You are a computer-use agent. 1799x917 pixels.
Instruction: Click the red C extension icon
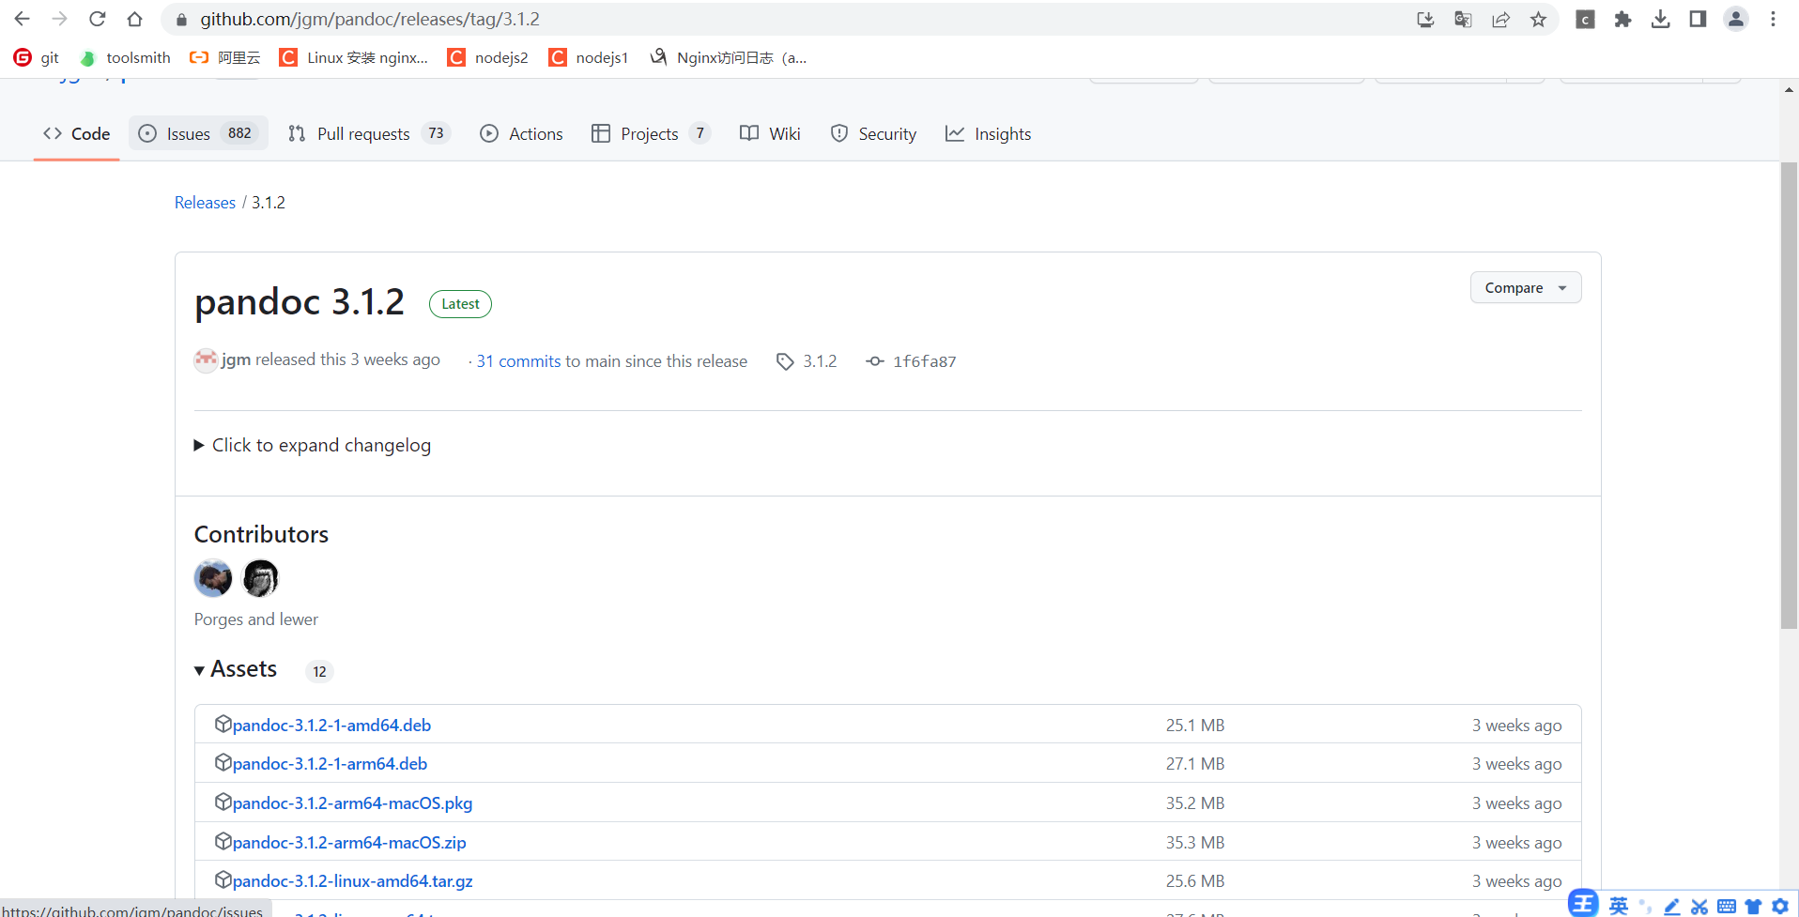1585,19
